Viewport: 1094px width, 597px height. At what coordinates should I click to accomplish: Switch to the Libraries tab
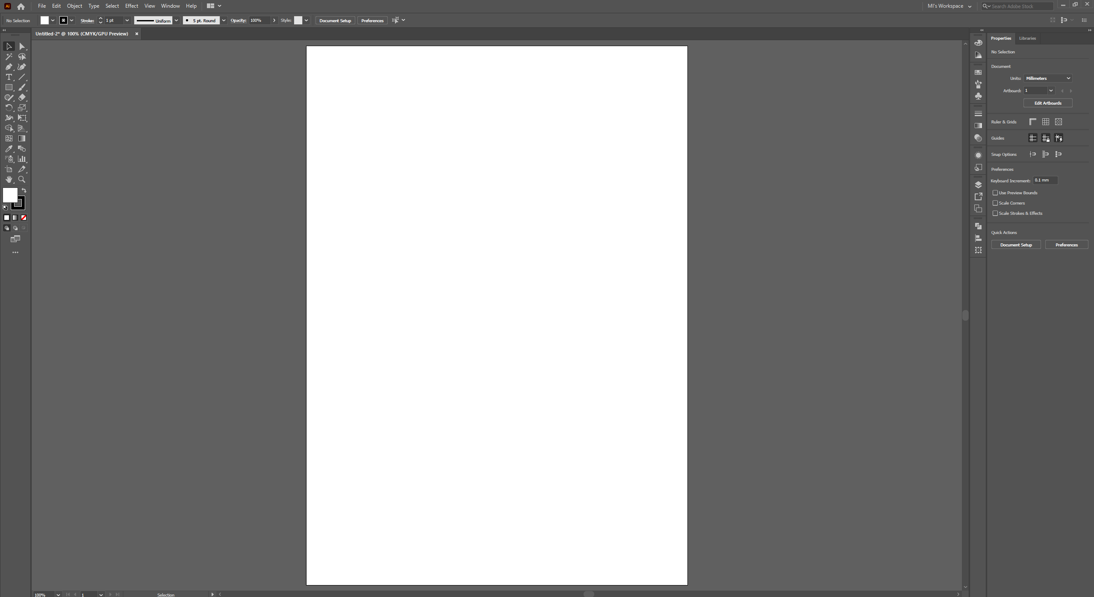click(x=1027, y=38)
